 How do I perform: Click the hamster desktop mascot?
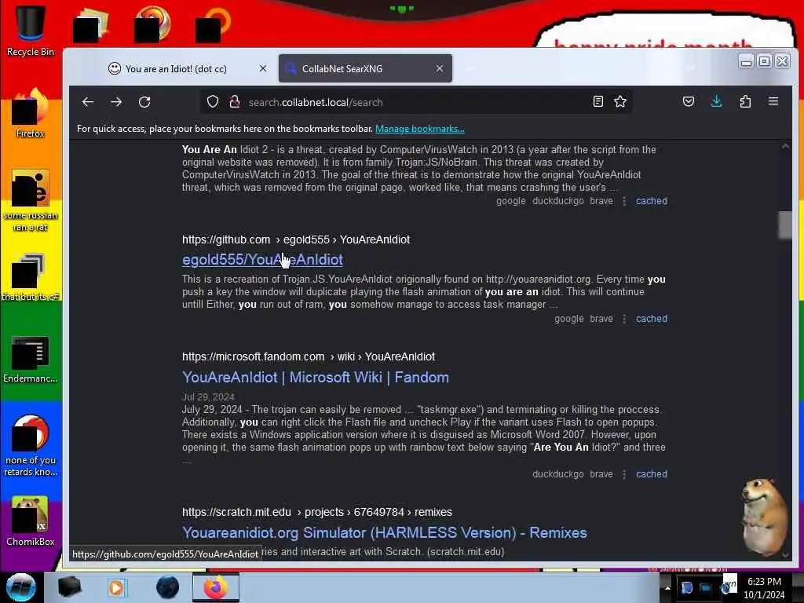764,517
